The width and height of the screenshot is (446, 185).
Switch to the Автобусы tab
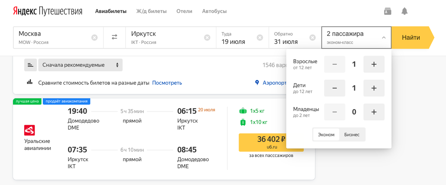tap(214, 11)
